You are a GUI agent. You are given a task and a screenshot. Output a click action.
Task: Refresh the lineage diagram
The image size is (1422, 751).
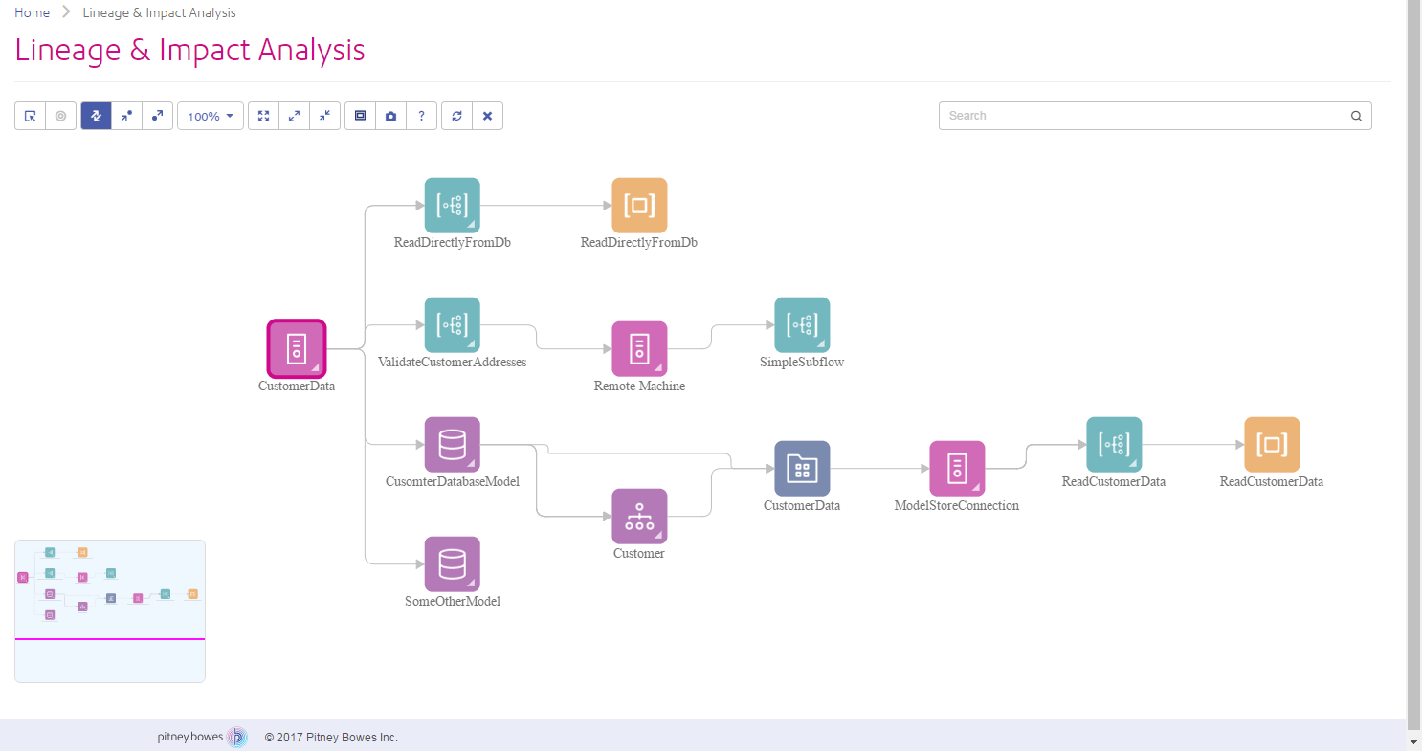(456, 116)
